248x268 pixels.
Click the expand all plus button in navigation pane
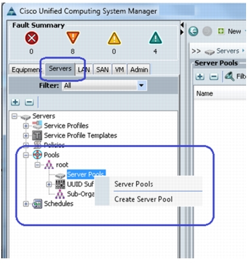15,102
